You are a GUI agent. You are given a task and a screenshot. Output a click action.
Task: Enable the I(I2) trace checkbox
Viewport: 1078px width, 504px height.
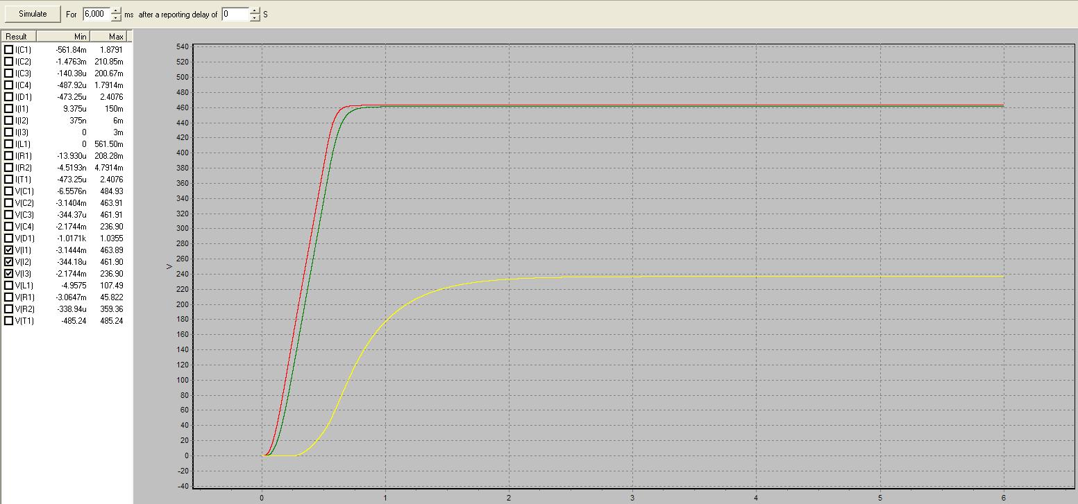(x=9, y=121)
